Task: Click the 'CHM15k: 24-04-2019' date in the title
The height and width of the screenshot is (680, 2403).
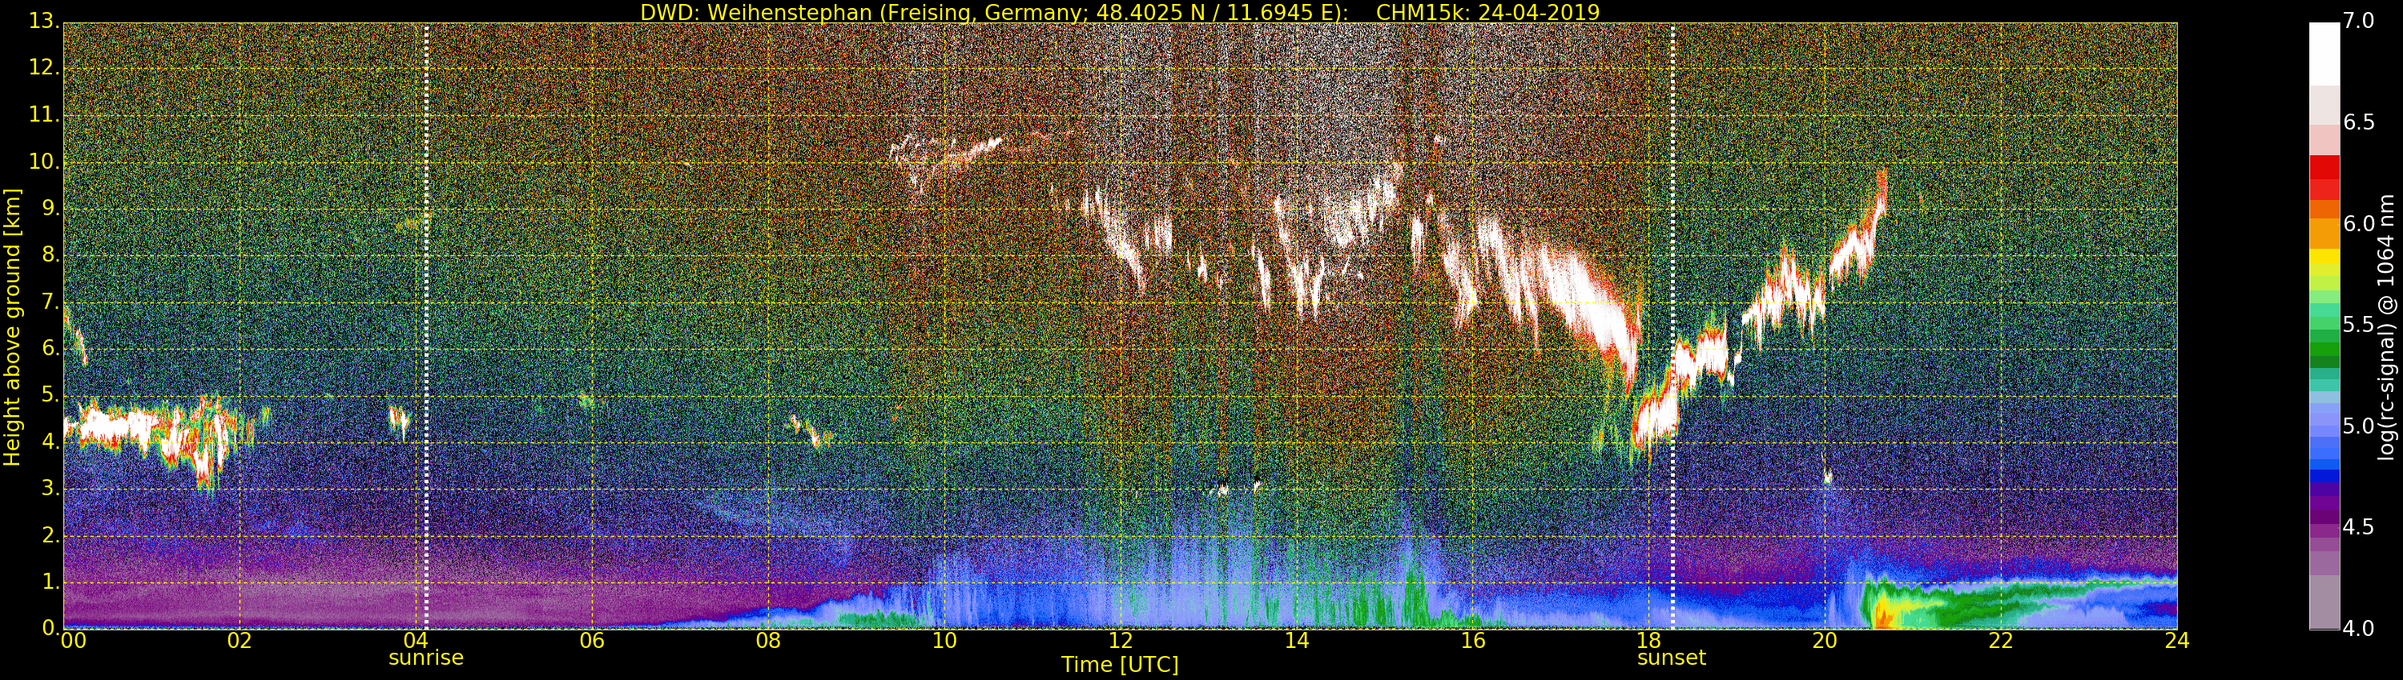Action: click(x=1487, y=12)
